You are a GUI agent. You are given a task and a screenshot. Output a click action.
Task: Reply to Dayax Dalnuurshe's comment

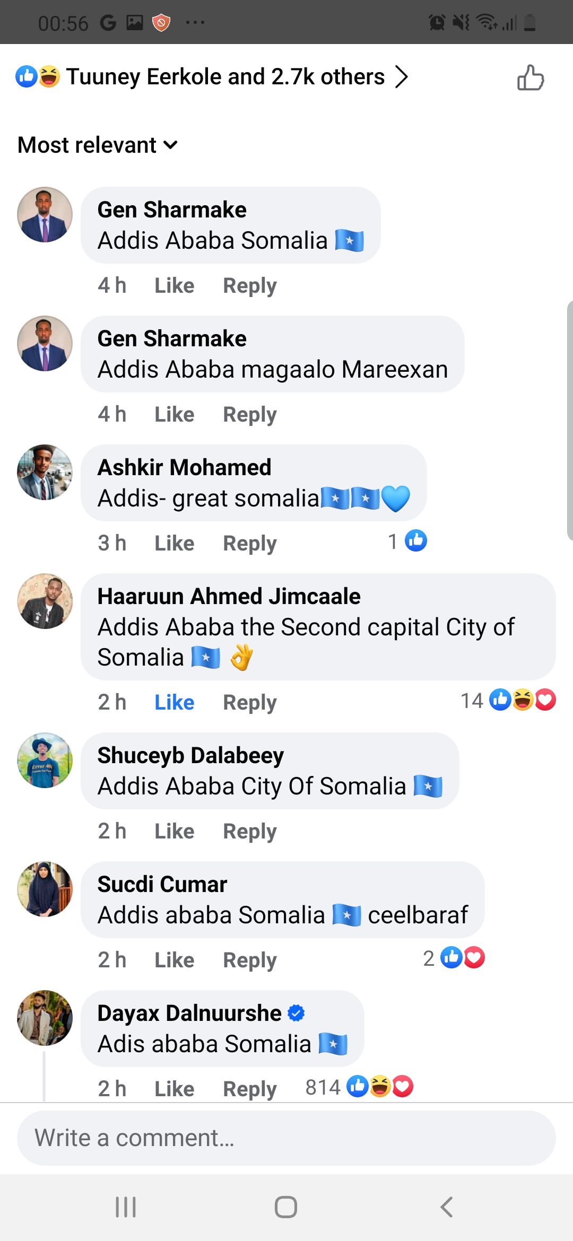tap(249, 1089)
